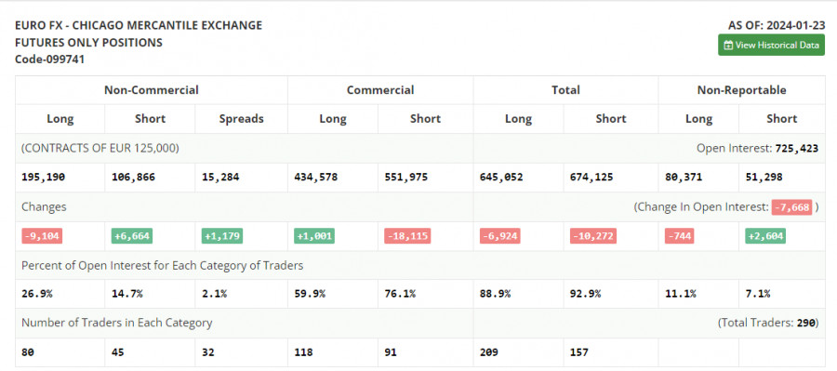Click the Commercial column group header
Image resolution: width=837 pixels, height=371 pixels.
click(380, 89)
